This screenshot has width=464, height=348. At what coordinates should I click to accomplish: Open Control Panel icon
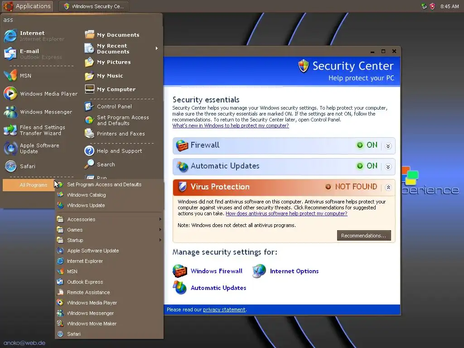tap(89, 106)
